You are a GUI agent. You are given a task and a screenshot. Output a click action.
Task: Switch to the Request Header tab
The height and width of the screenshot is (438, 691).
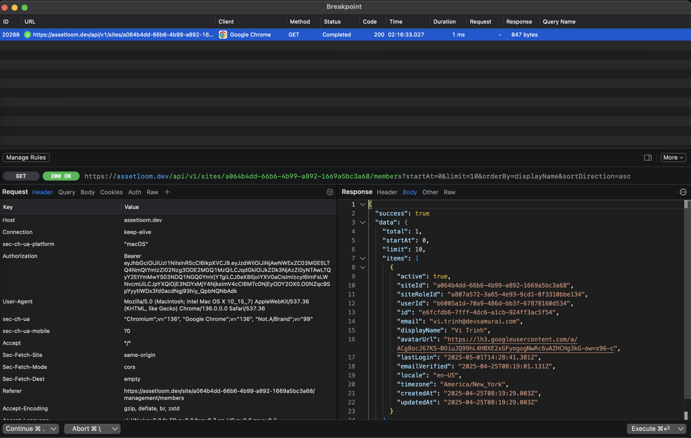(42, 192)
